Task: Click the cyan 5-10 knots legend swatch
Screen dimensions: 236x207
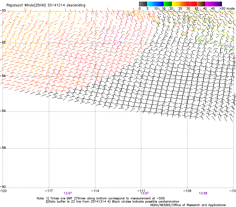Action: (x=151, y=4)
